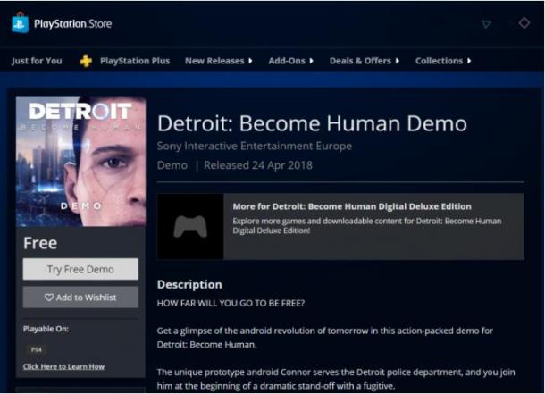Viewport: 545px width, 394px height.
Task: Click the Released 24 Apr 2018 text
Action: (x=258, y=165)
